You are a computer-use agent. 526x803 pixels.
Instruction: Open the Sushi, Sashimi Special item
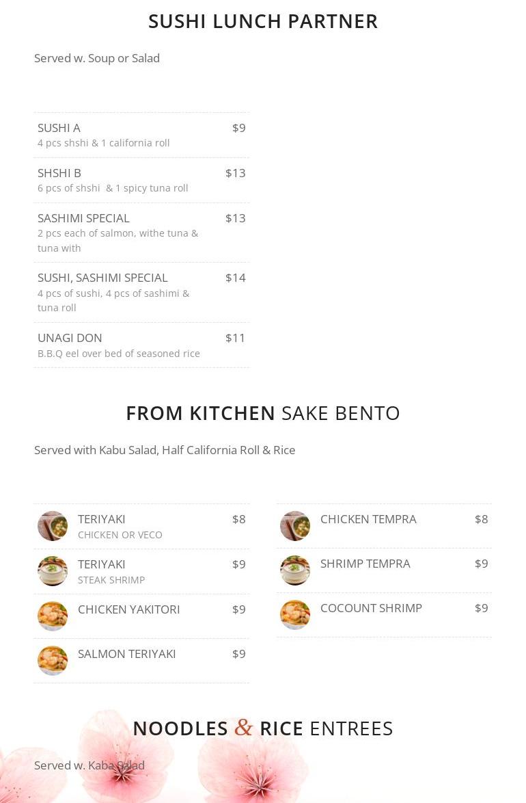point(141,293)
